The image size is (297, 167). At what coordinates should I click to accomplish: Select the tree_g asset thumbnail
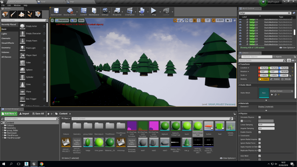point(186,142)
